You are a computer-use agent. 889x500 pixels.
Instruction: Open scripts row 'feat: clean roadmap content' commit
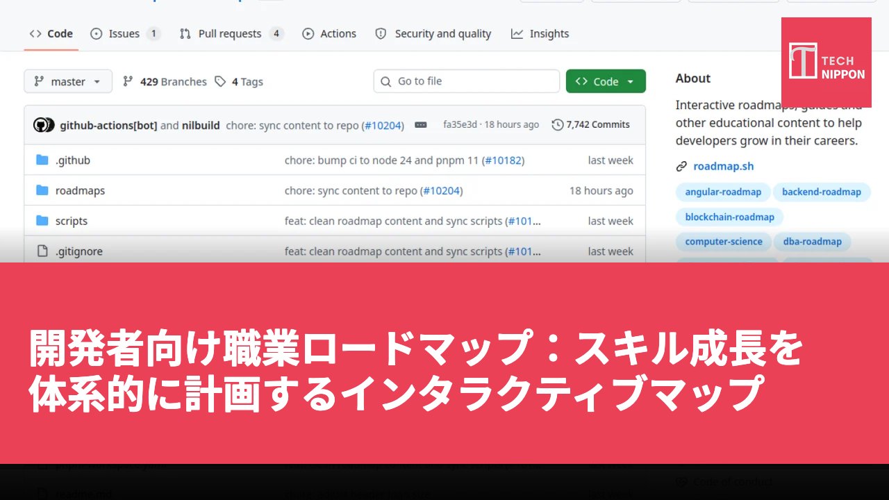tap(393, 222)
